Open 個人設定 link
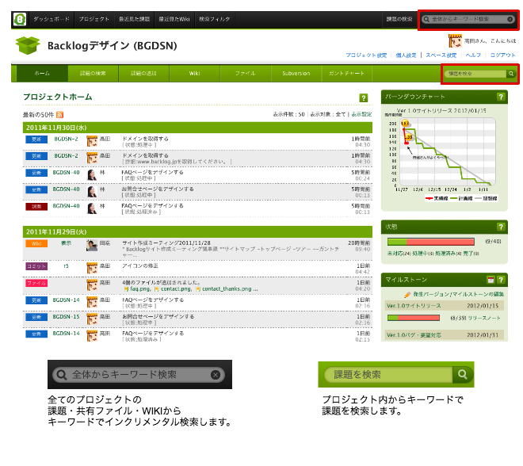This screenshot has width=523, height=466. (406, 55)
